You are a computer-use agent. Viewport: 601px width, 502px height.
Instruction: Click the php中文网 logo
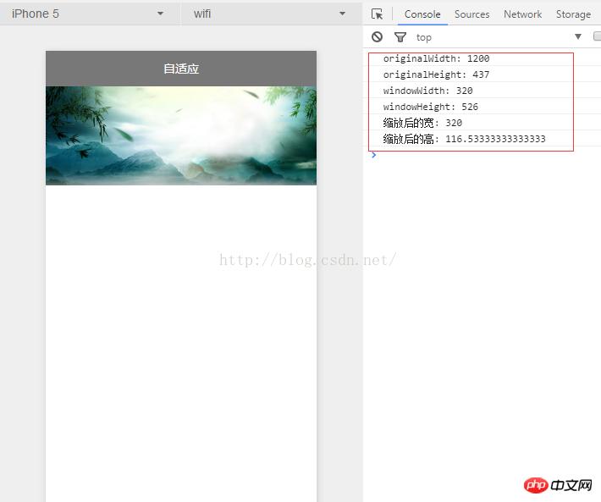pyautogui.click(x=558, y=485)
